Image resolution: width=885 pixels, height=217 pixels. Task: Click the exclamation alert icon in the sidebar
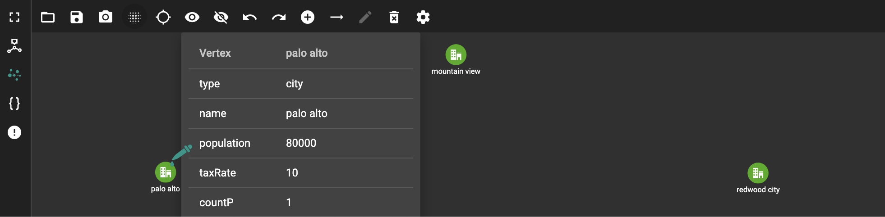14,132
